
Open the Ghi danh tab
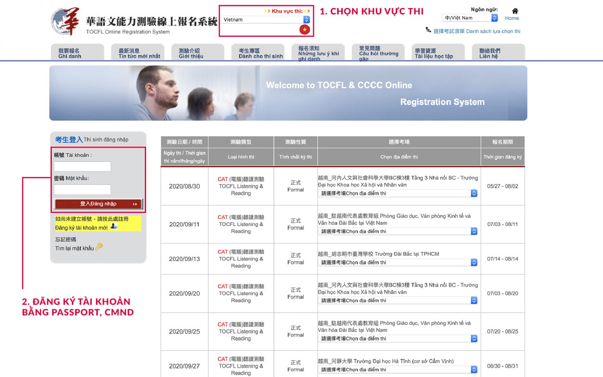pyautogui.click(x=77, y=53)
